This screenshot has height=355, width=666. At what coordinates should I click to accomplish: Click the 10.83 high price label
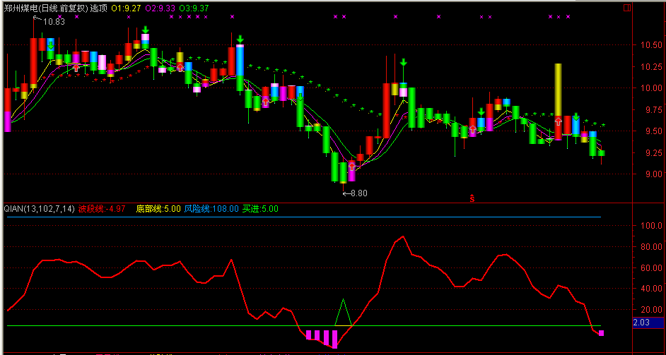(54, 22)
